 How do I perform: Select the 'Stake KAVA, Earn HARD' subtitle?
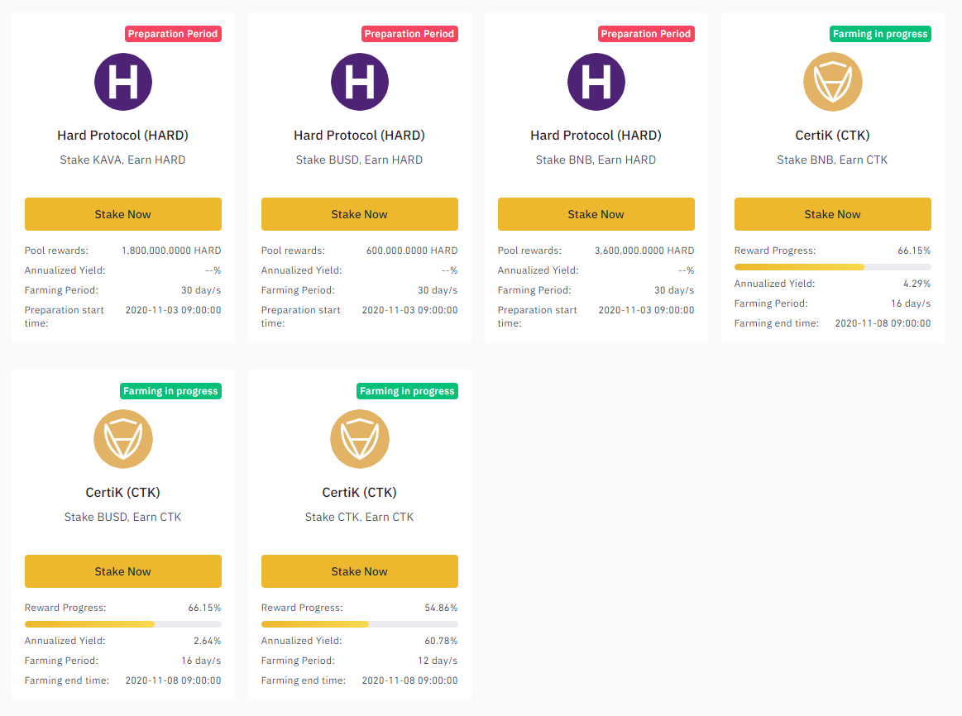(122, 160)
